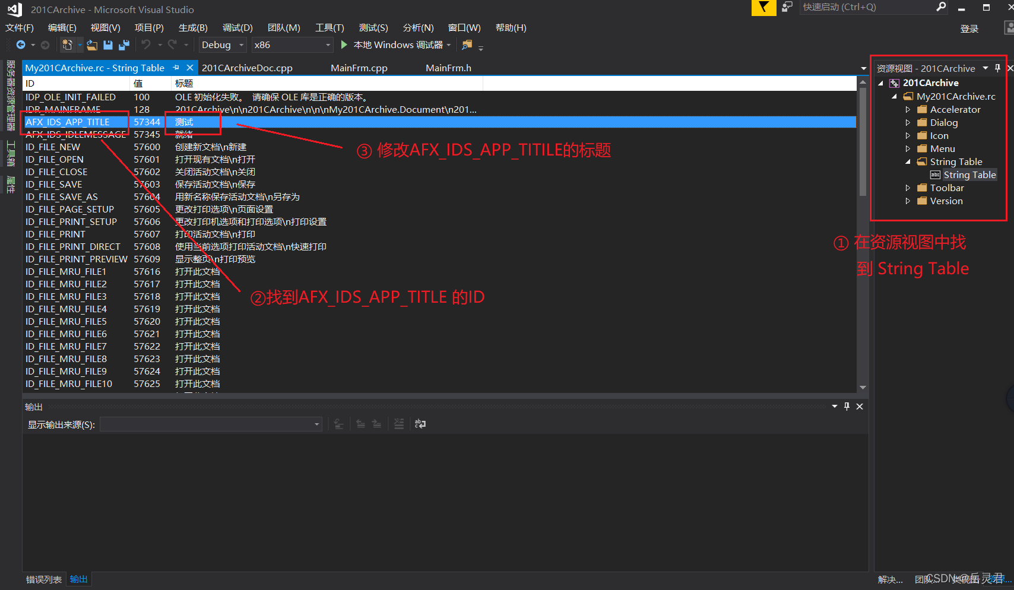Toggle auto-hide pin on Resource View panel
1014x590 pixels.
pos(998,68)
